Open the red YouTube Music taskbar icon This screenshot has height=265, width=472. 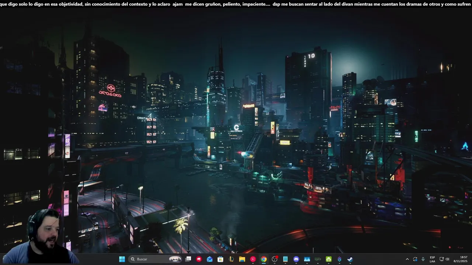coord(253,259)
